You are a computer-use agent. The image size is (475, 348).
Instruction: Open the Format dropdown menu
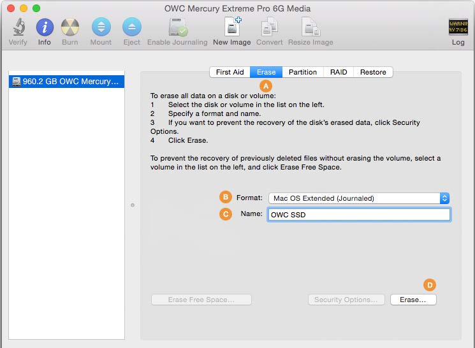click(x=359, y=198)
